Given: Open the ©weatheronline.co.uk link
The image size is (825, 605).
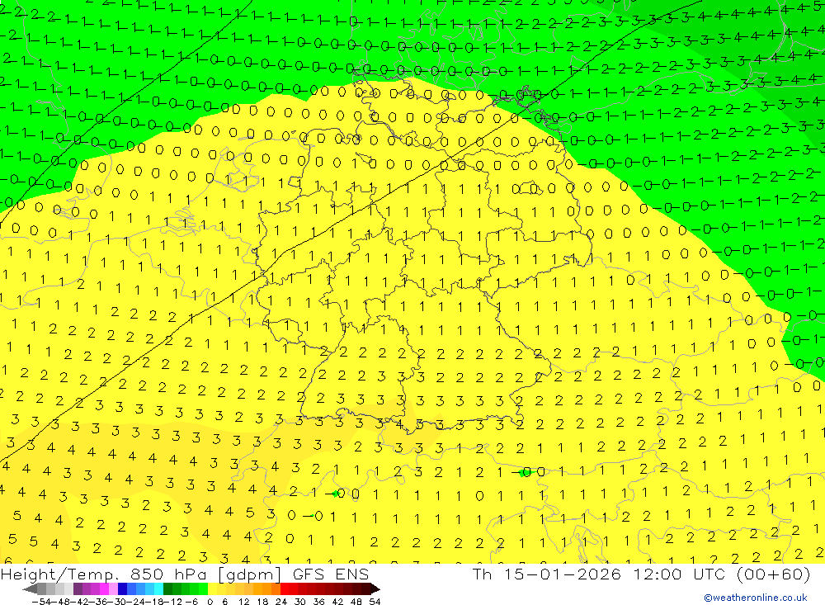Looking at the screenshot, I should (x=756, y=598).
